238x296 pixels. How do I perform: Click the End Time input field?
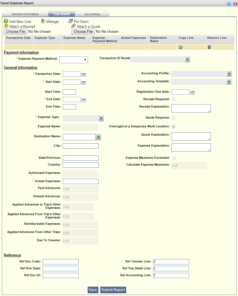(x=70, y=107)
